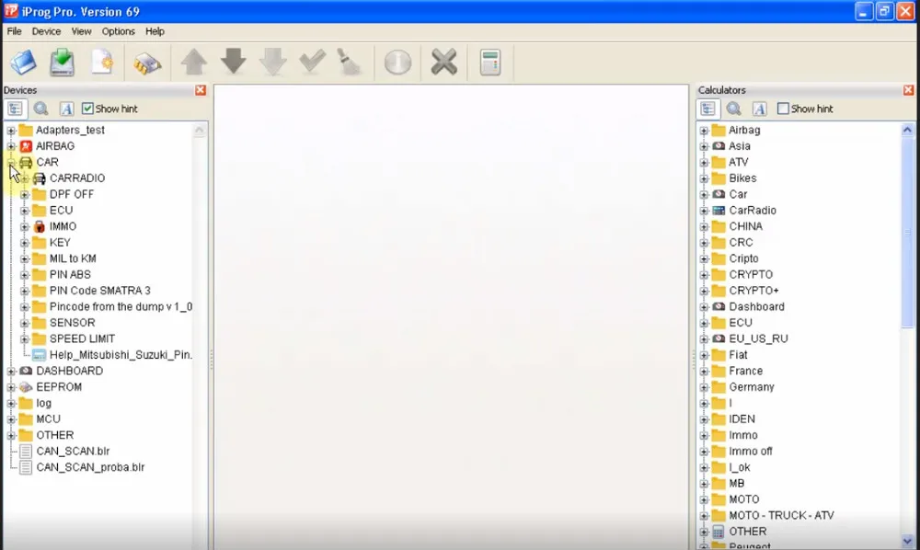Close the Calculators panel
The width and height of the screenshot is (920, 550).
(908, 90)
